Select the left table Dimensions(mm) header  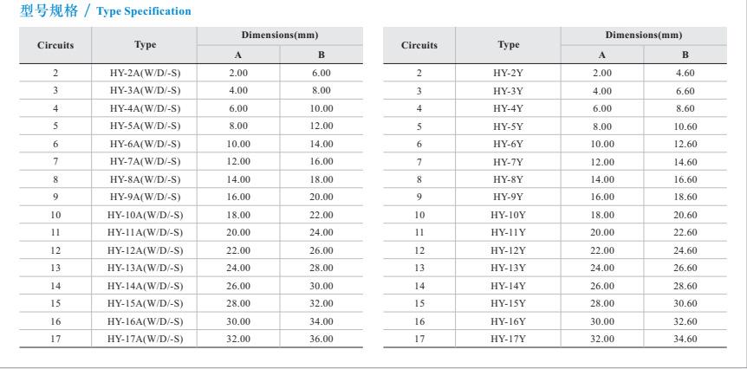click(280, 35)
